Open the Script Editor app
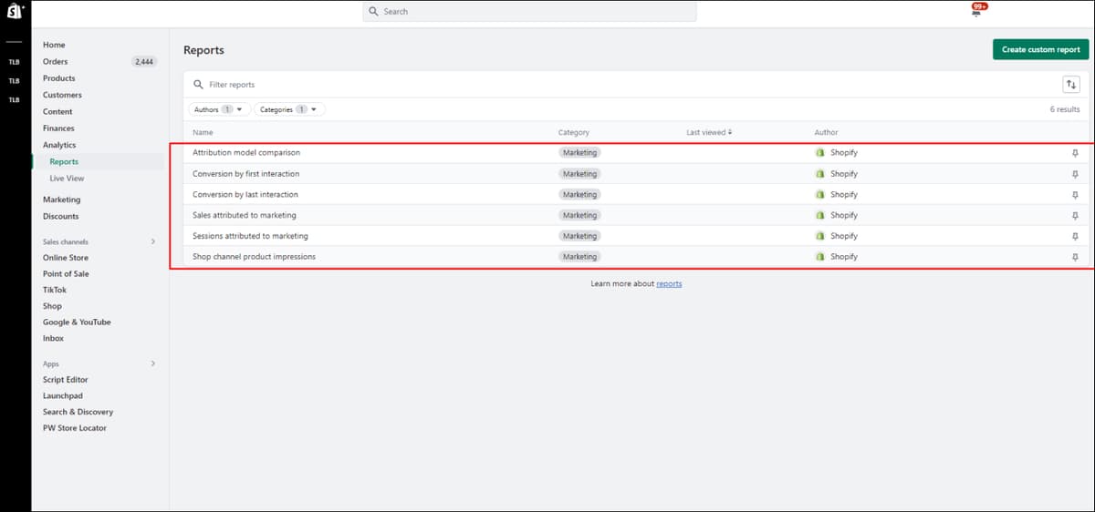Image resolution: width=1095 pixels, height=512 pixels. (x=65, y=380)
